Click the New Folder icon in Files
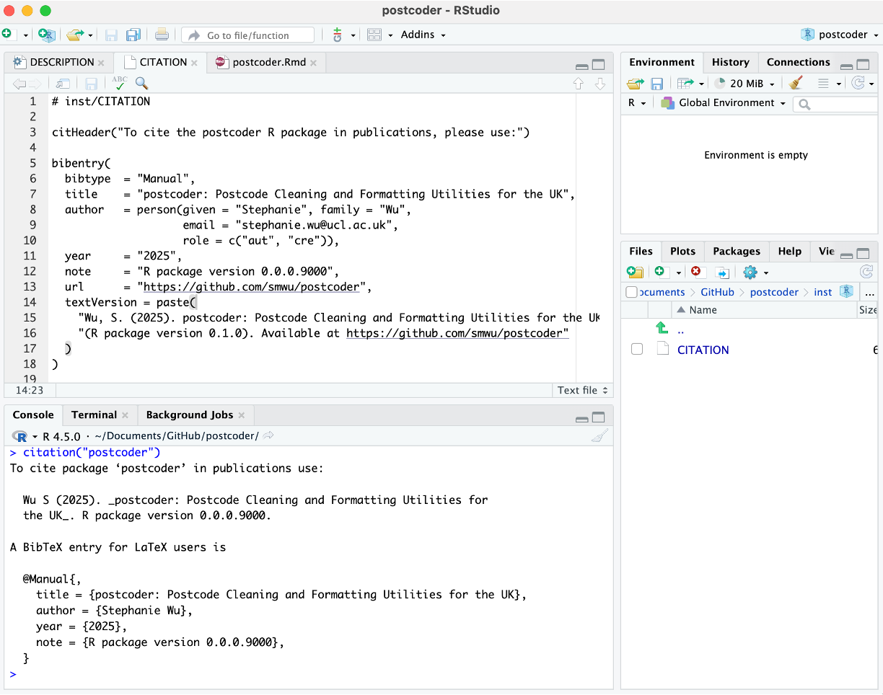 tap(635, 272)
